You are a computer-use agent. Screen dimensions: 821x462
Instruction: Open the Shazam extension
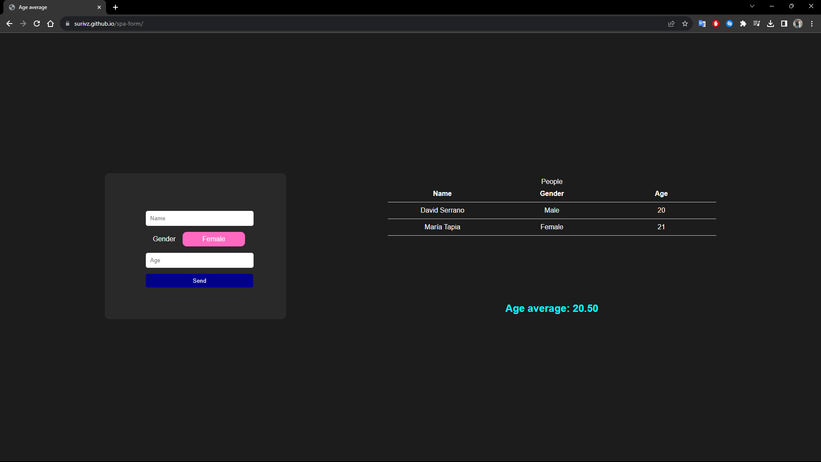pos(729,24)
